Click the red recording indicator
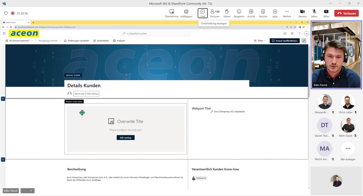The width and height of the screenshot is (363, 196). 13,13
